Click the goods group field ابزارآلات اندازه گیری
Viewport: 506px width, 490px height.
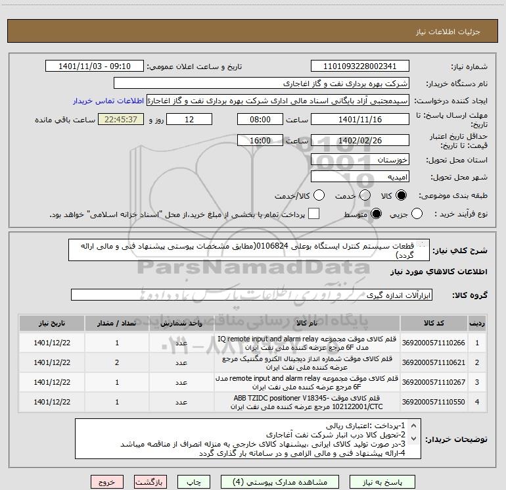point(252,295)
